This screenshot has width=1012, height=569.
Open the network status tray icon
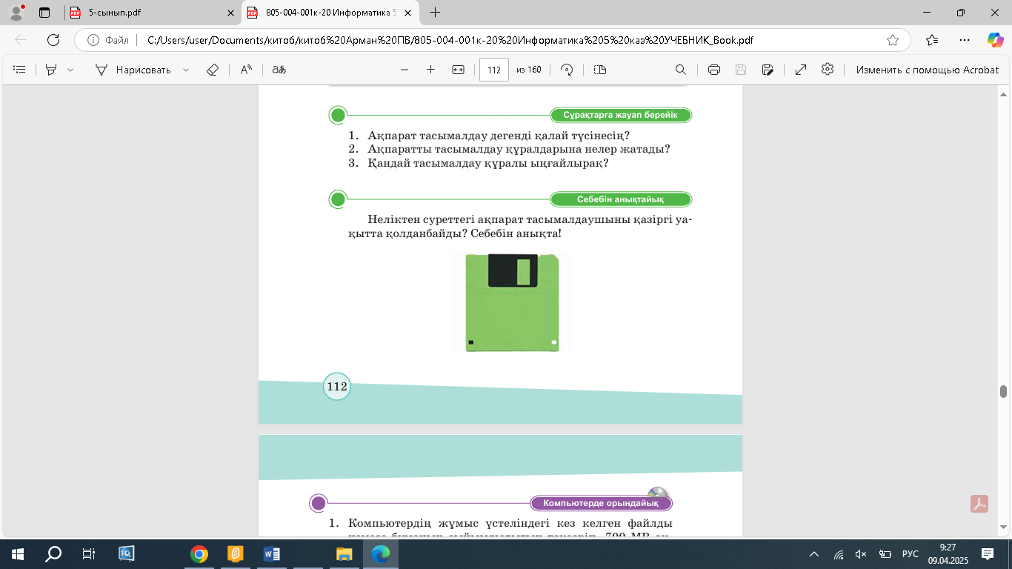click(x=839, y=553)
